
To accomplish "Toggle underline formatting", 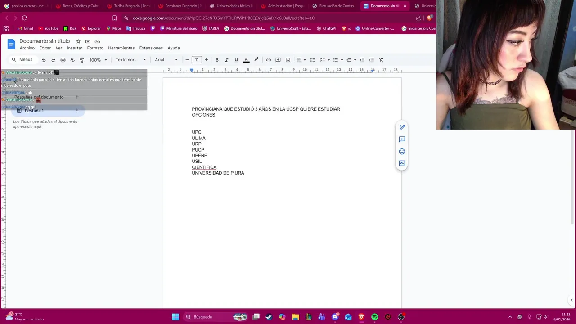I will [236, 60].
